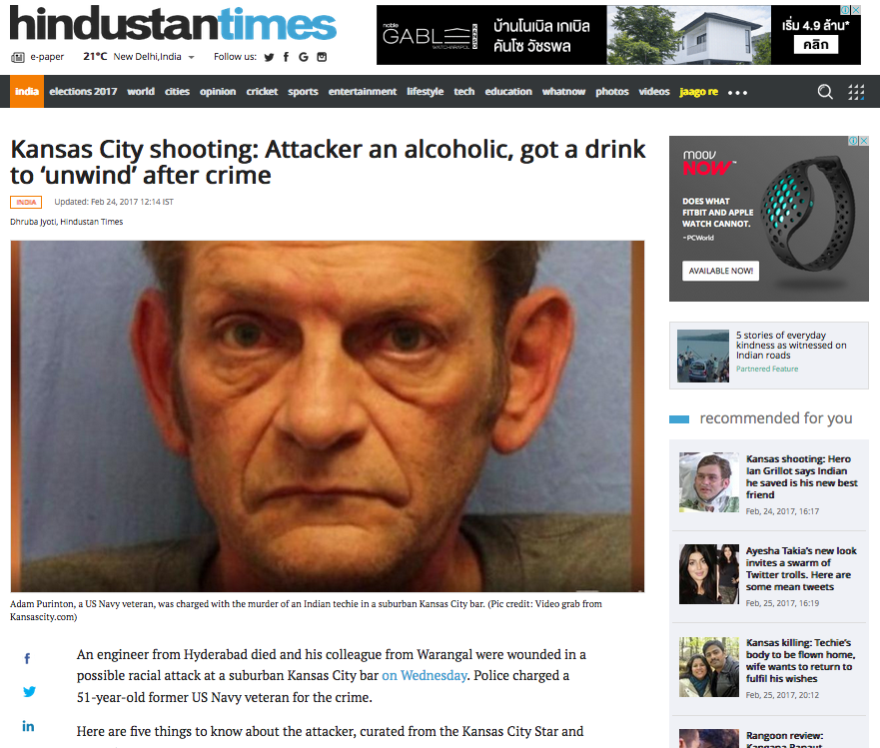Open the search magnifier icon
The width and height of the screenshot is (880, 748).
click(825, 92)
